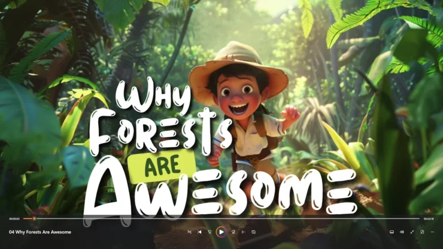Click the remaining time label

(x=429, y=219)
